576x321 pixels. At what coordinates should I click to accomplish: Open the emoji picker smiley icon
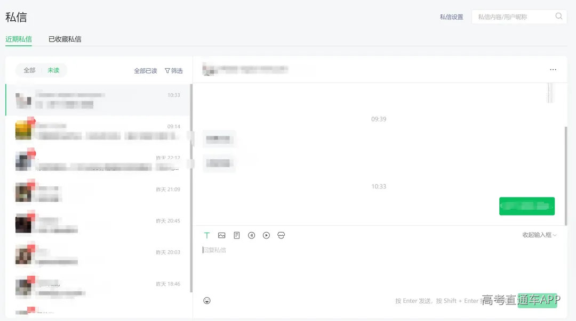click(x=207, y=301)
